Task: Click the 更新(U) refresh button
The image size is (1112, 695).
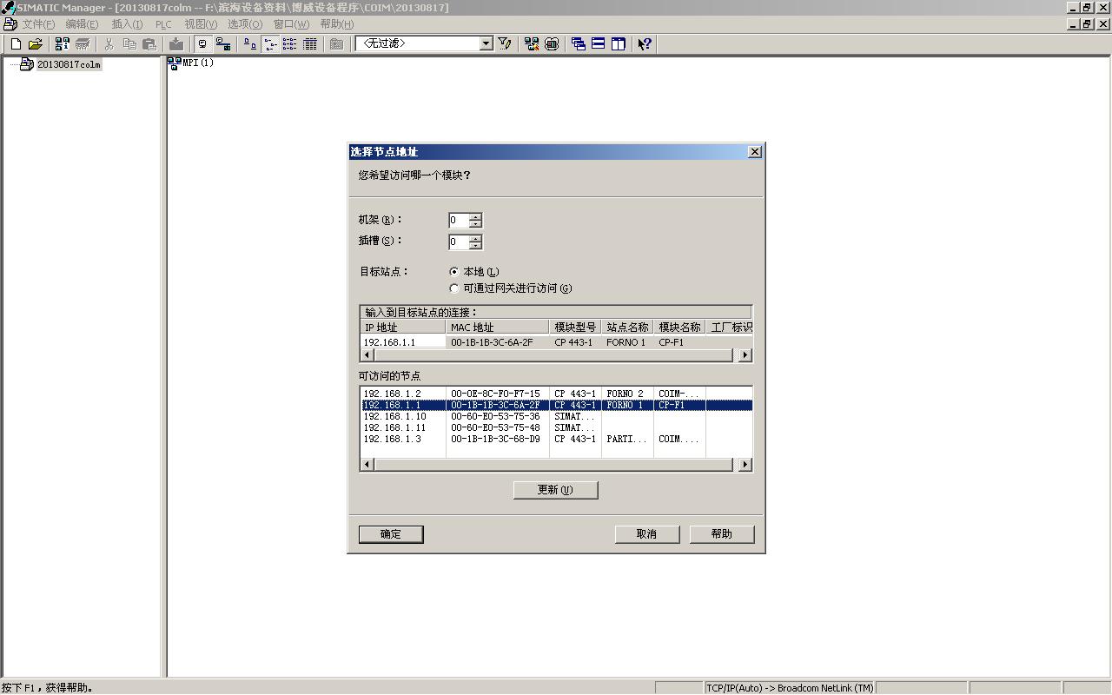Action: (555, 490)
